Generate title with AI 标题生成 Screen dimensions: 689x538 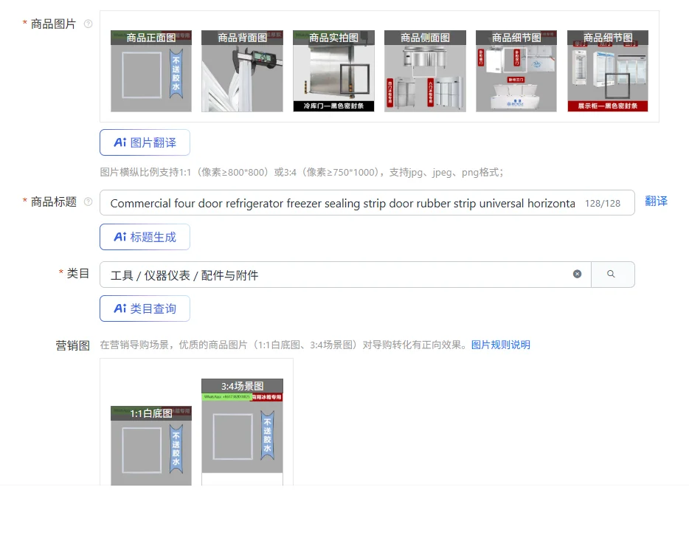(145, 237)
